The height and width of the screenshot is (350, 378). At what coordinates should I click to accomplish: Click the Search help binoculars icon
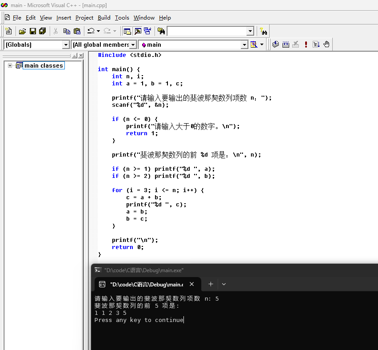(x=263, y=31)
